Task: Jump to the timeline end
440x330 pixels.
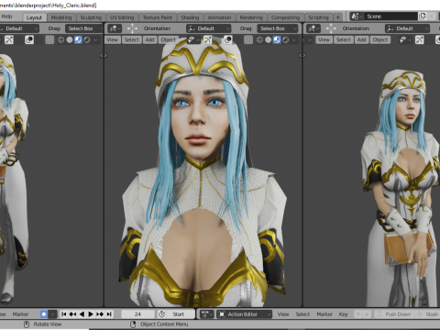Action: point(109,314)
